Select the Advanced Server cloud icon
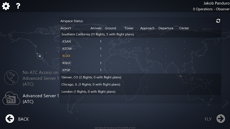The height and width of the screenshot is (129, 230). point(11,98)
